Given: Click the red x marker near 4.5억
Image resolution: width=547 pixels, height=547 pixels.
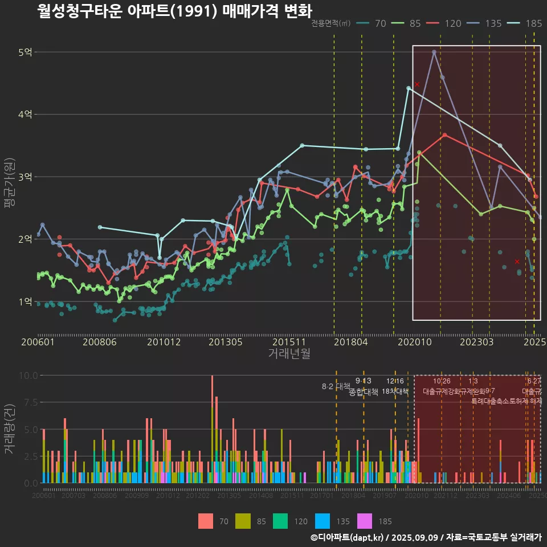Looking at the screenshot, I should click(417, 84).
